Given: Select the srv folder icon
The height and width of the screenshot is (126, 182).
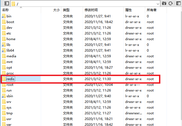Looking at the screenshot, I should pos(4,102).
